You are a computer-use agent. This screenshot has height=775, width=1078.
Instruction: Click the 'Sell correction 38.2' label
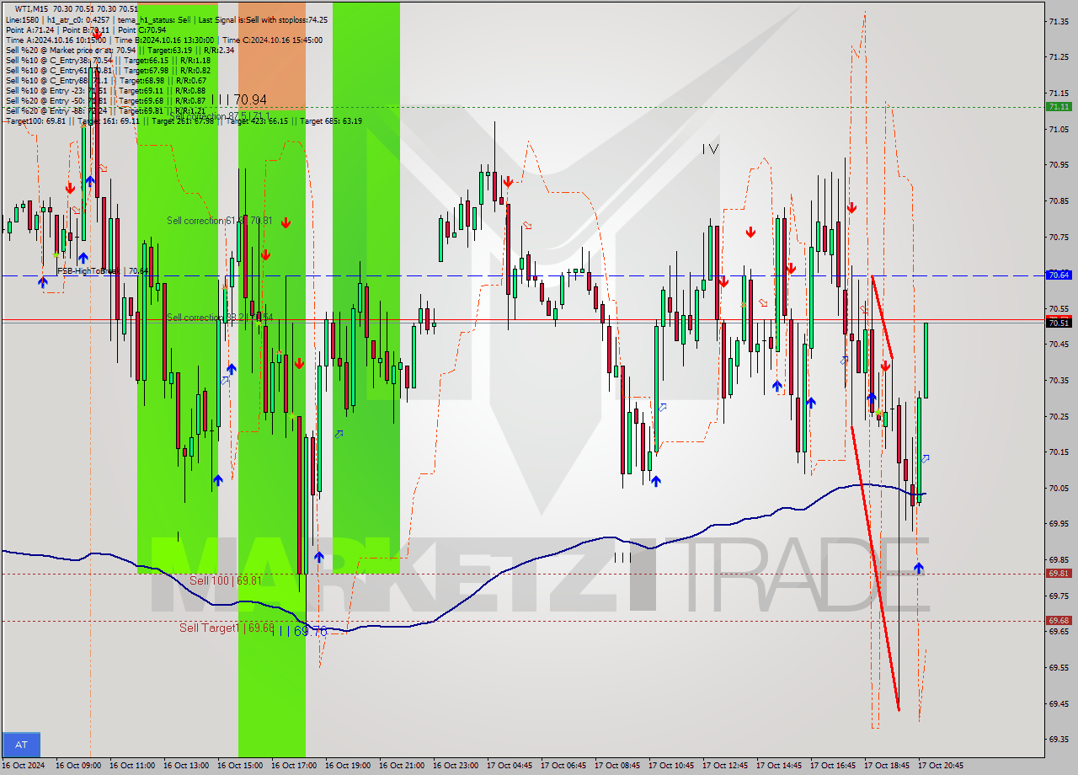(x=219, y=317)
